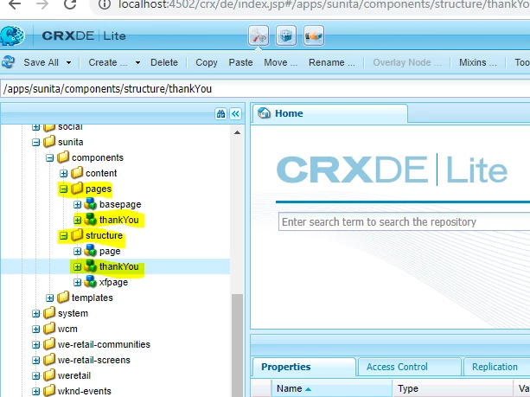
Task: Select the we-retail-screens tree item
Action: tap(94, 360)
